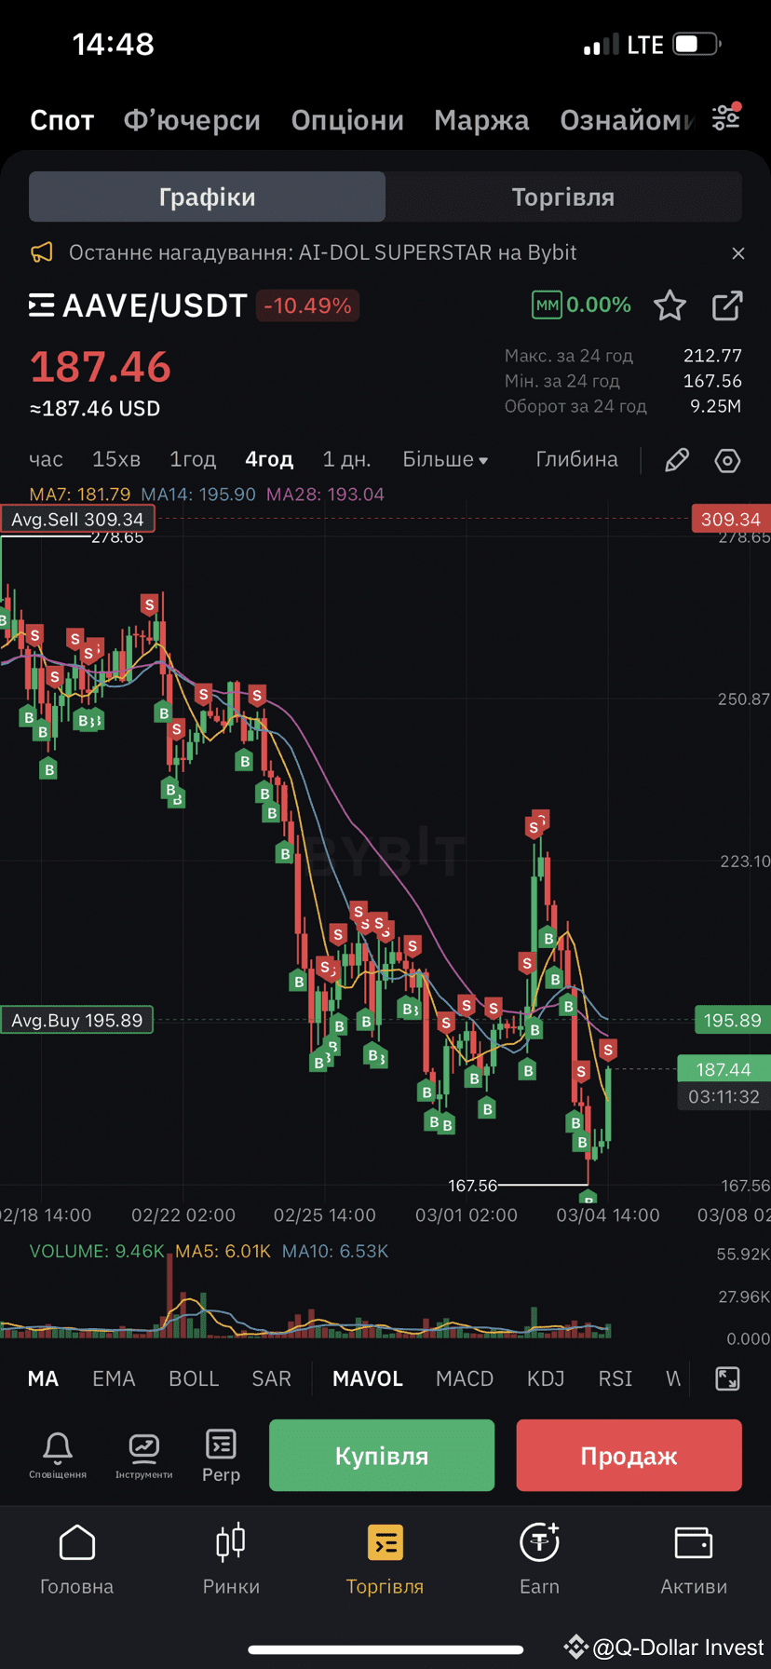Toggle the KDJ sub-indicator

[x=546, y=1378]
